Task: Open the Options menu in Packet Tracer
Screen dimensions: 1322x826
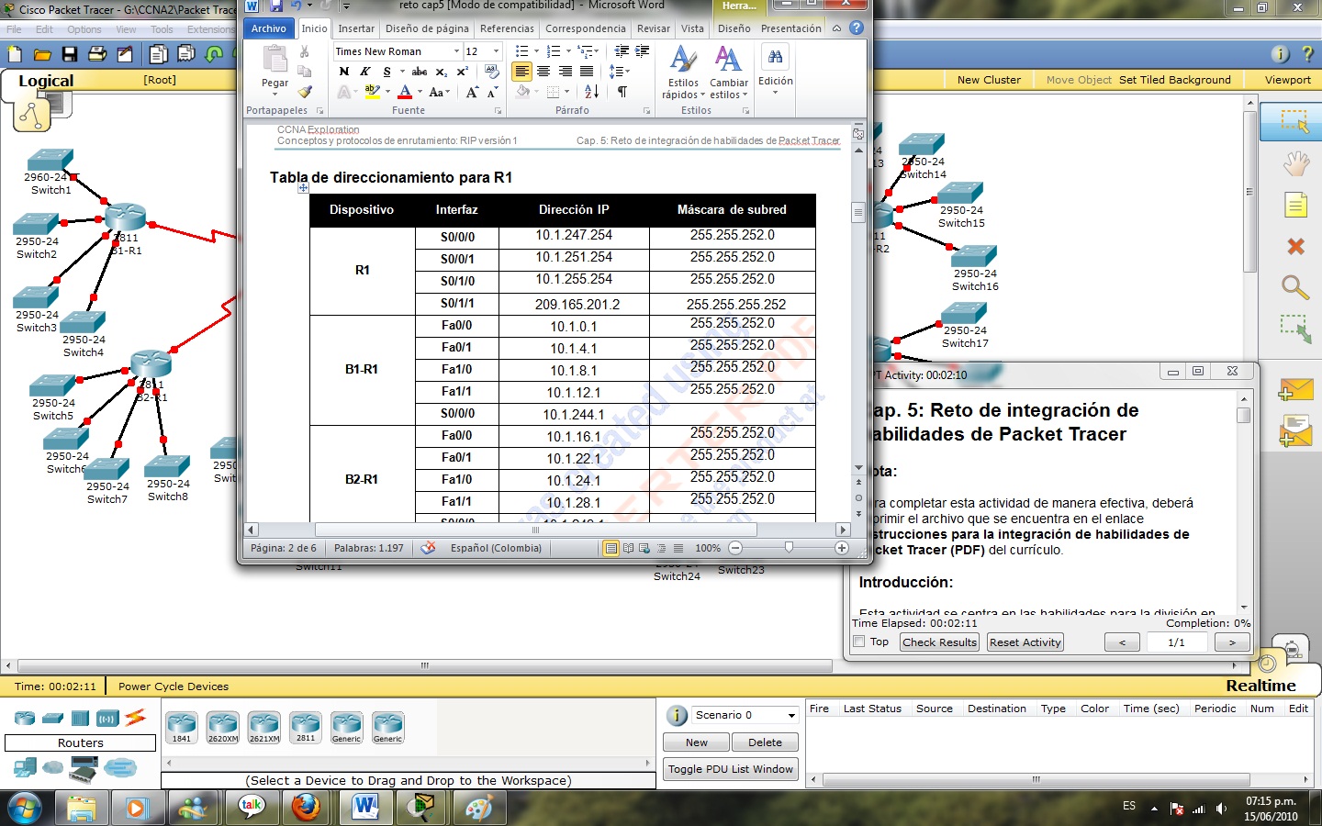Action: coord(84,29)
